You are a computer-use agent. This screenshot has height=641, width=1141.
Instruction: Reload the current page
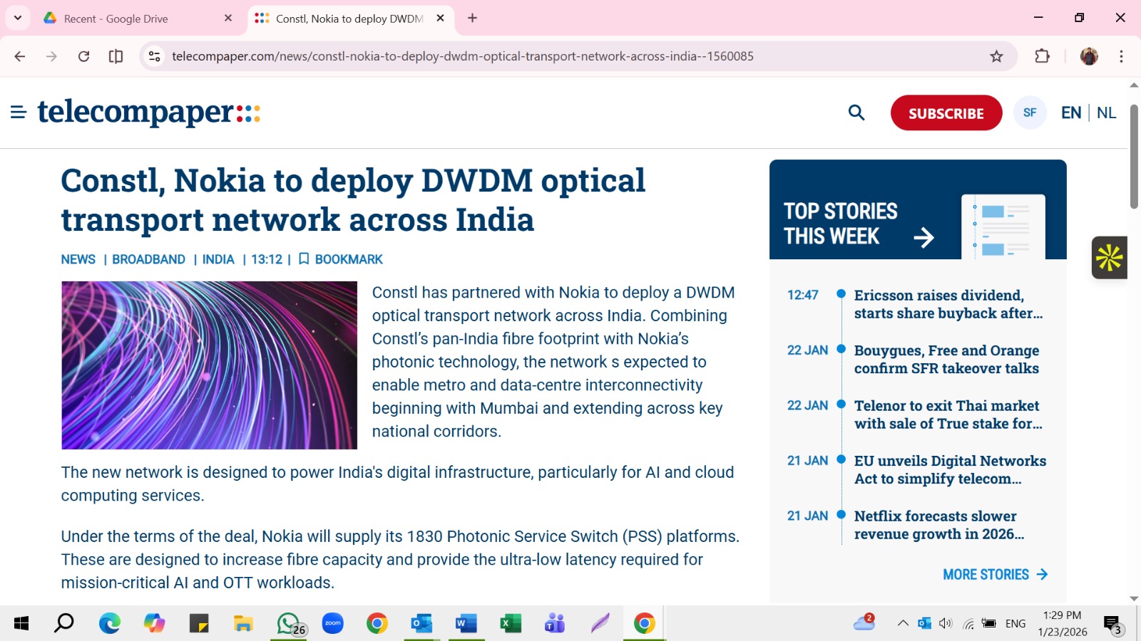(83, 56)
